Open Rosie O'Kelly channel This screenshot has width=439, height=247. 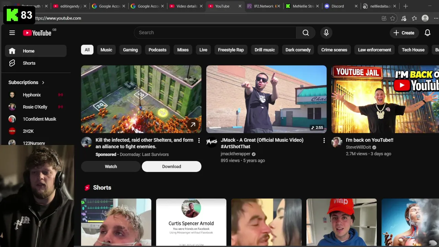point(36,107)
